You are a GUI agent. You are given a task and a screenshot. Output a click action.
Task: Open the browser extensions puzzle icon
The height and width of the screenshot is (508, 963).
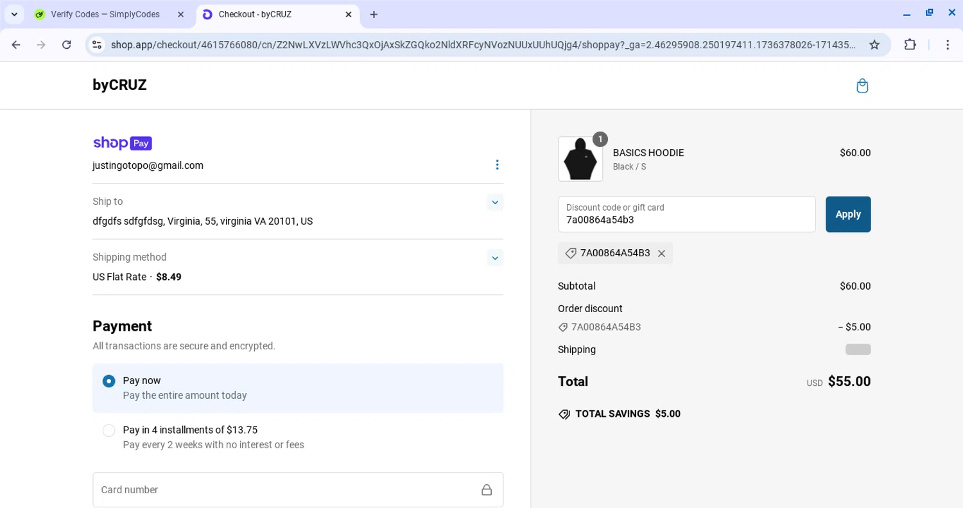point(910,45)
